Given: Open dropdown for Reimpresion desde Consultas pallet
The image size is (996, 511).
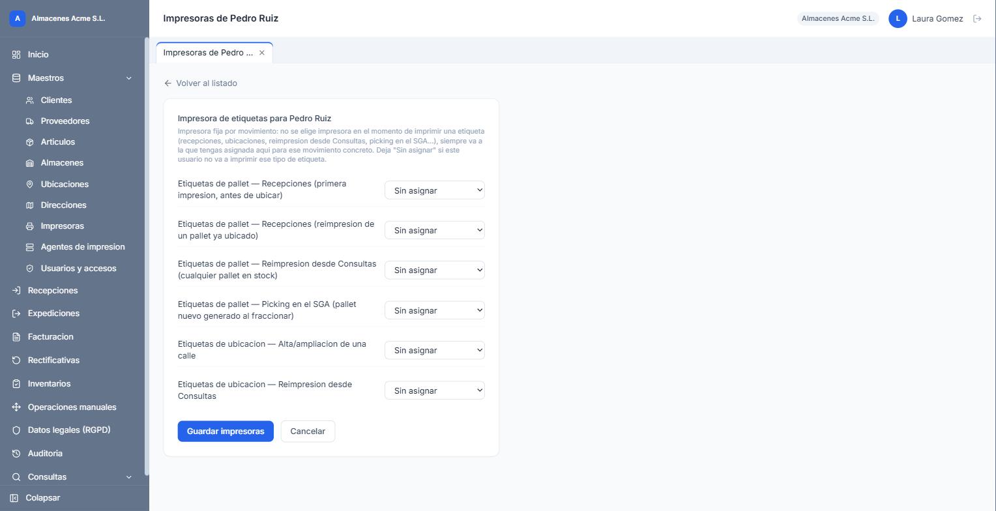Looking at the screenshot, I should pyautogui.click(x=435, y=270).
